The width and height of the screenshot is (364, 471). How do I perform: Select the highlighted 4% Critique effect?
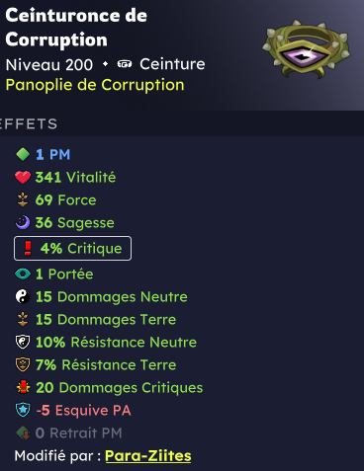coord(72,248)
